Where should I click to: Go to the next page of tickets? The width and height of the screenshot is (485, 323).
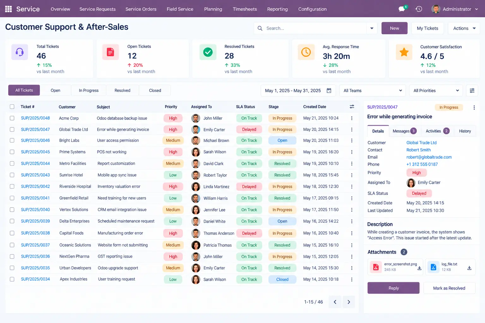(x=349, y=302)
